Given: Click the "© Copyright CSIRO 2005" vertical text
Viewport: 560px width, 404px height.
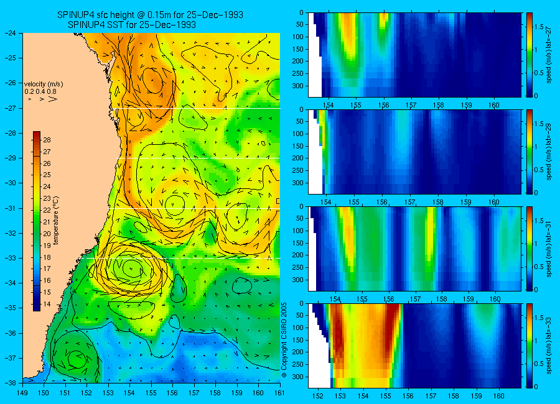Looking at the screenshot, I should pyautogui.click(x=284, y=340).
